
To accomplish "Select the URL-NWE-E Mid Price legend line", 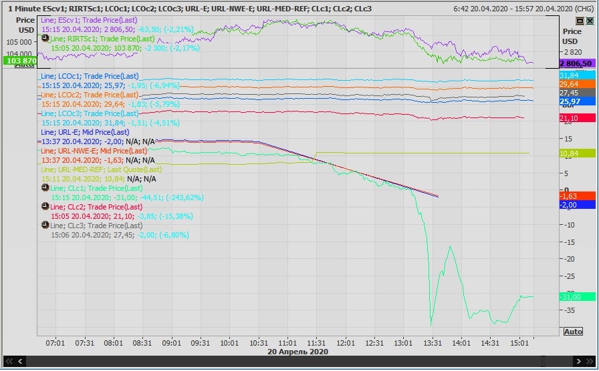I will pyautogui.click(x=94, y=151).
